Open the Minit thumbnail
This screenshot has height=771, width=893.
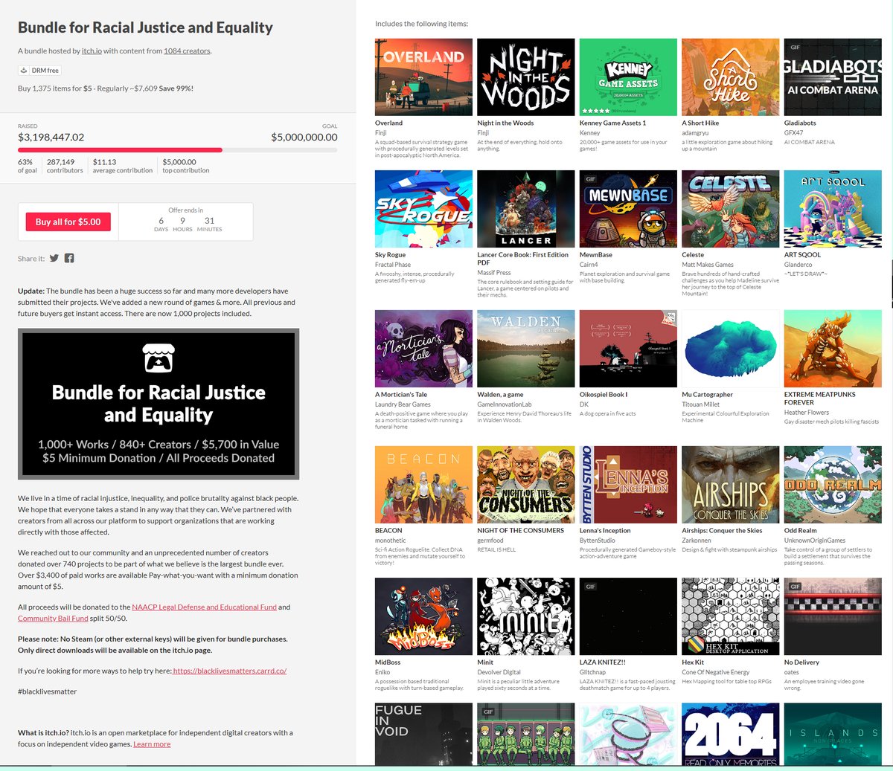click(525, 616)
